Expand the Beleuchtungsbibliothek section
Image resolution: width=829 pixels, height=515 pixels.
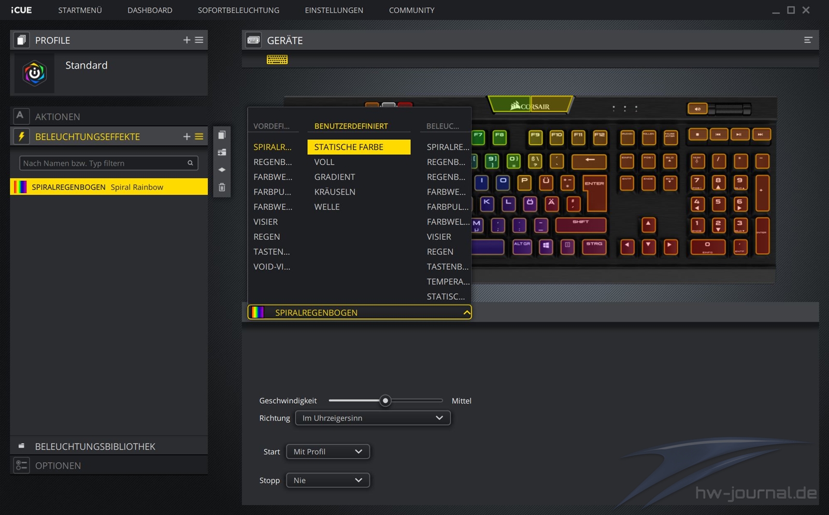coord(109,446)
